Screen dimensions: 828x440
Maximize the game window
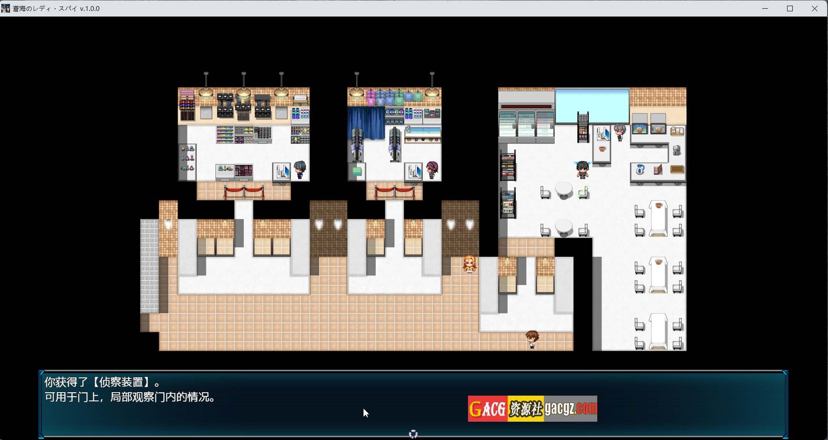point(790,8)
